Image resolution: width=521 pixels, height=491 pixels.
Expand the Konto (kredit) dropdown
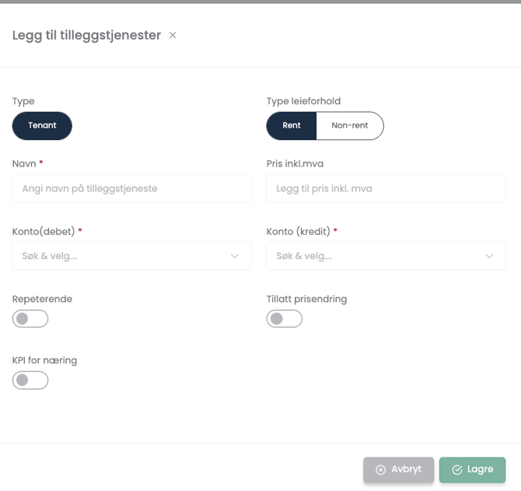pos(378,256)
